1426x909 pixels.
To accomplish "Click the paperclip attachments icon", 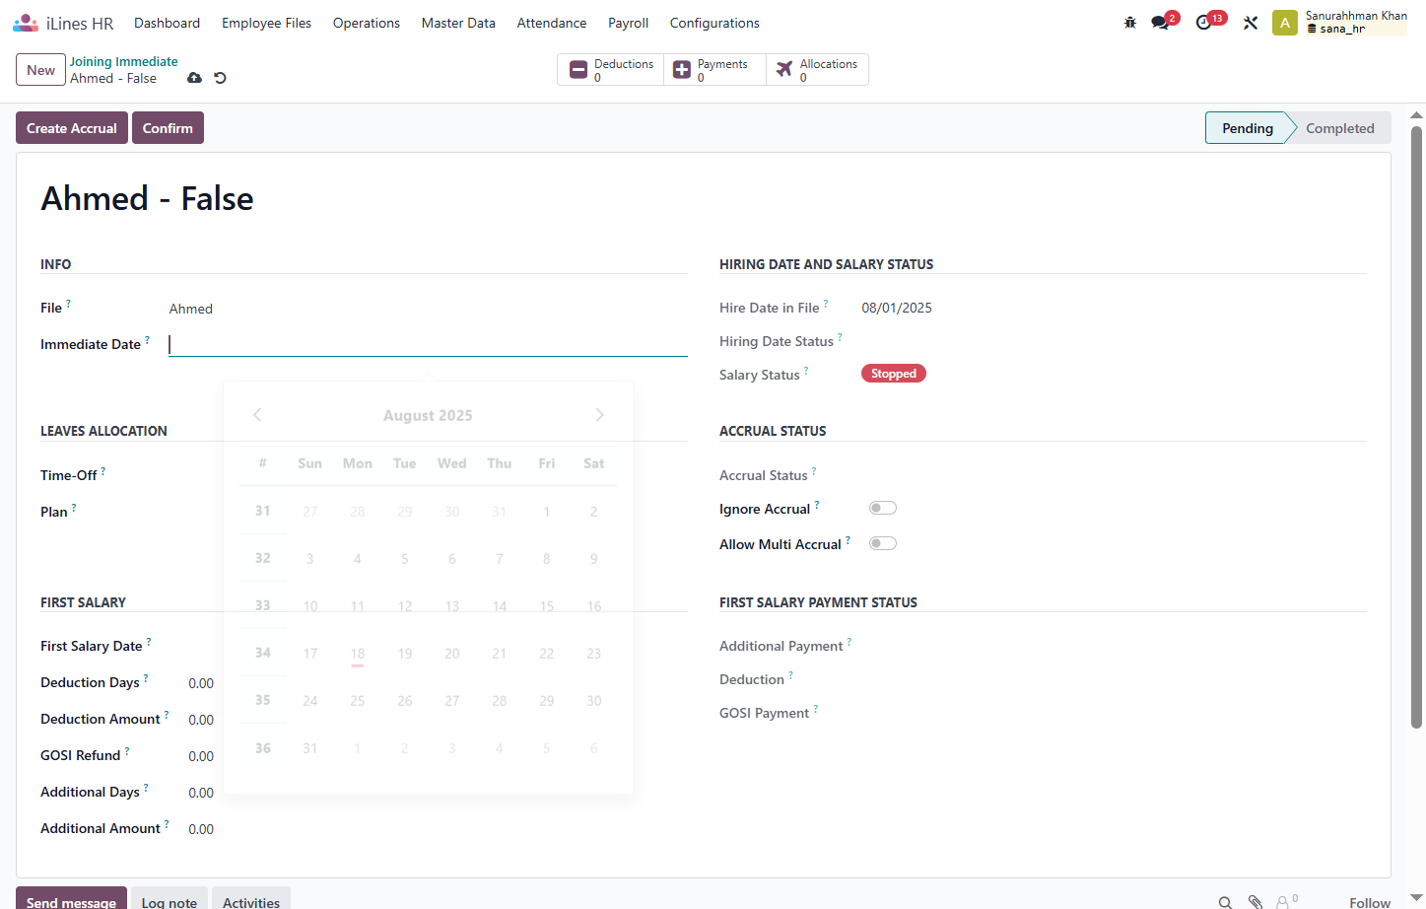I will (x=1256, y=902).
